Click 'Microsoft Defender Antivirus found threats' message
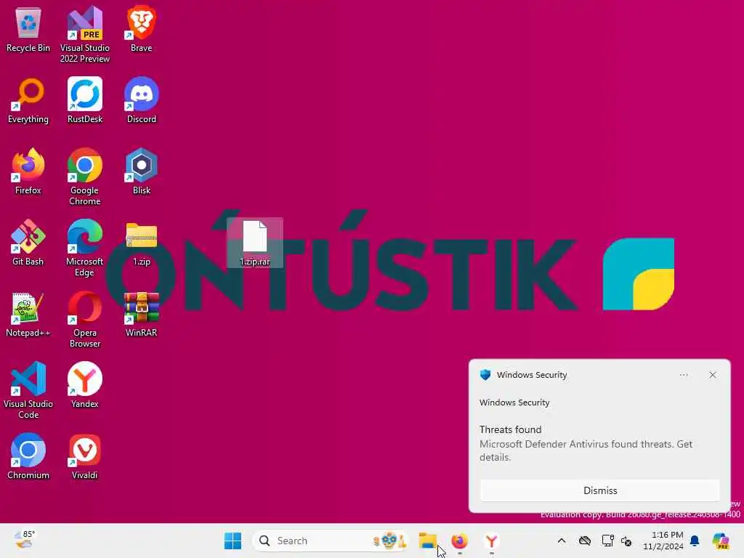Viewport: 744px width, 558px height. [586, 450]
